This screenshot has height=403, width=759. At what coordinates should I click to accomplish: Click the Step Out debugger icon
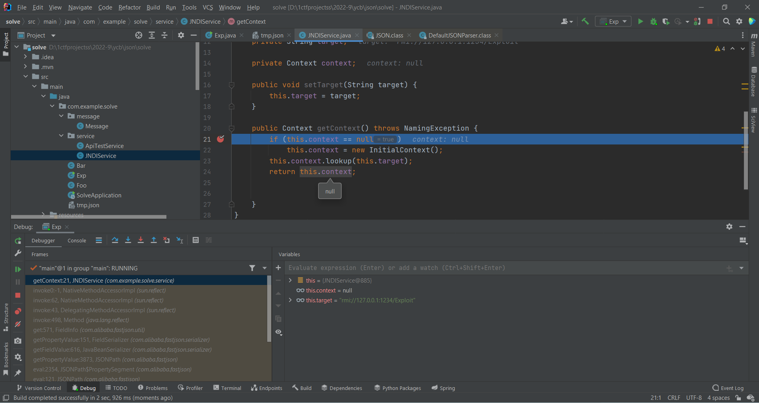tap(154, 240)
